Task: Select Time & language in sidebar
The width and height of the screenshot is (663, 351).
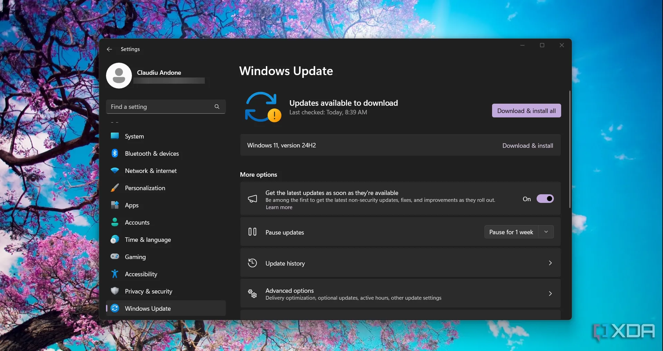Action: pyautogui.click(x=148, y=240)
